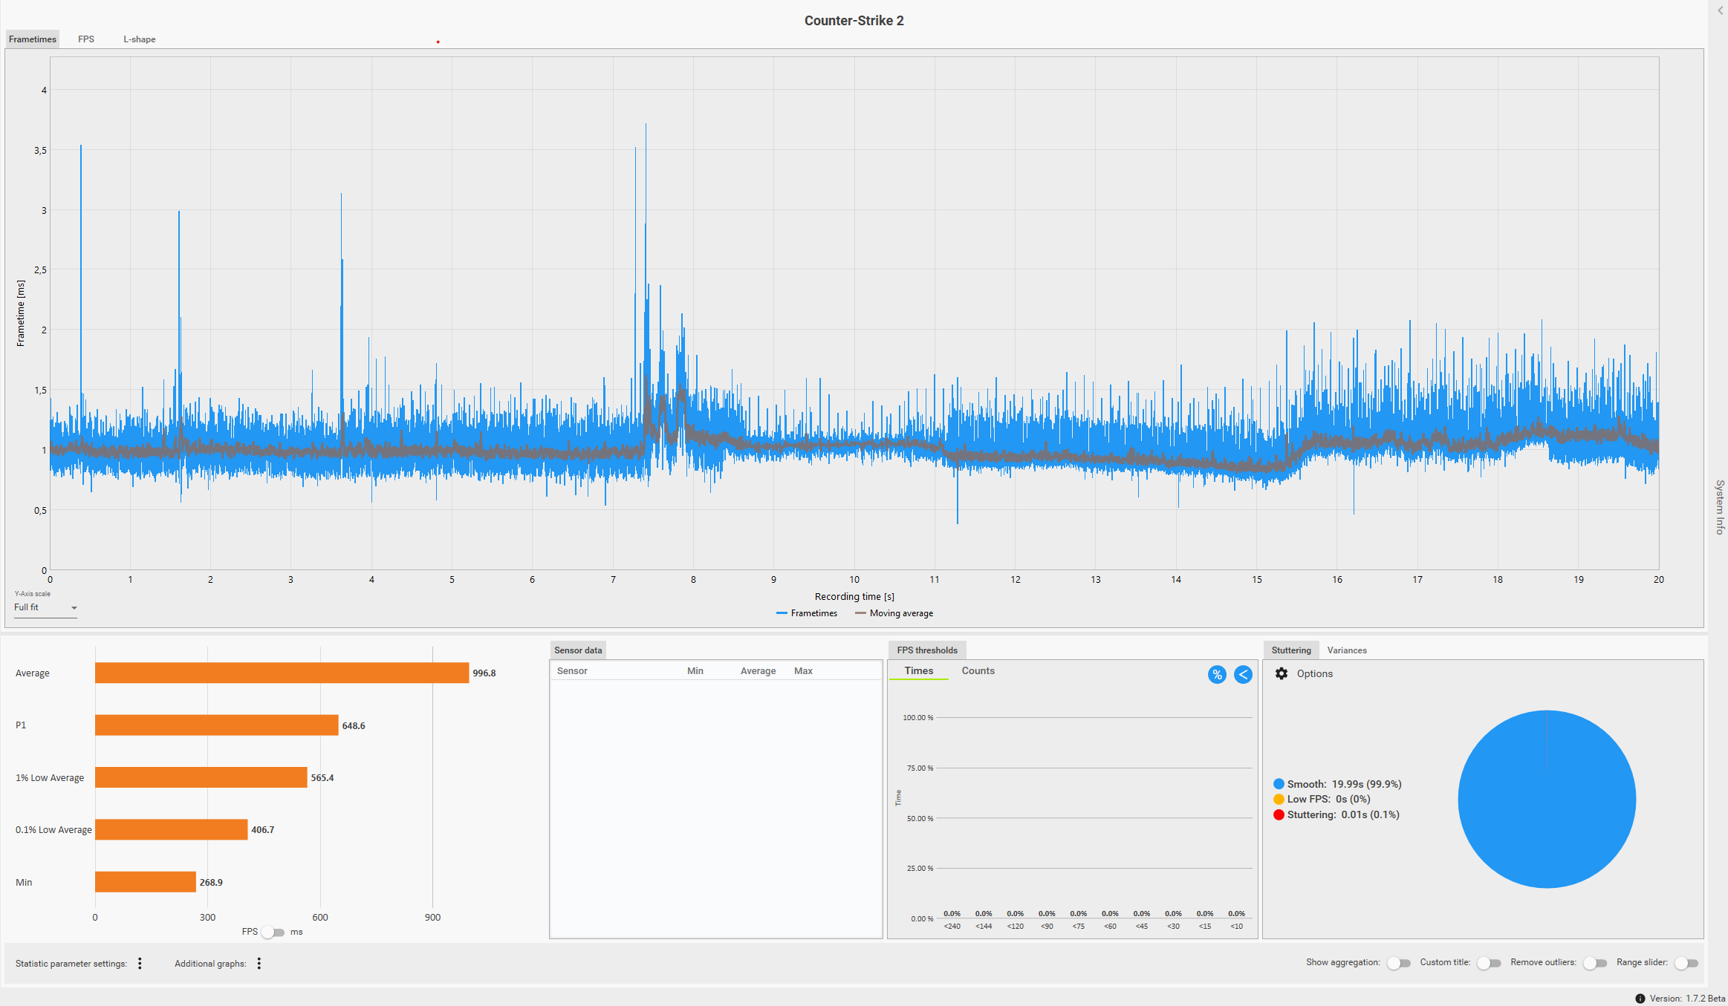Expand System Info panel with the chevron
Screen dimensions: 1728x1006
1721,10
